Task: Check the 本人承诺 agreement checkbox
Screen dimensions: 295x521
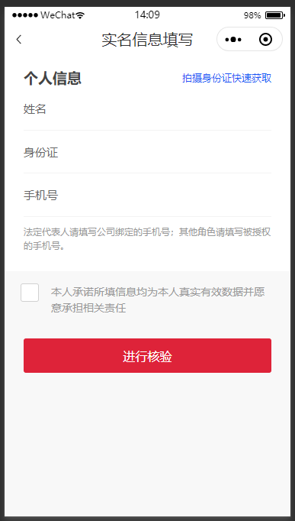Action: [30, 293]
